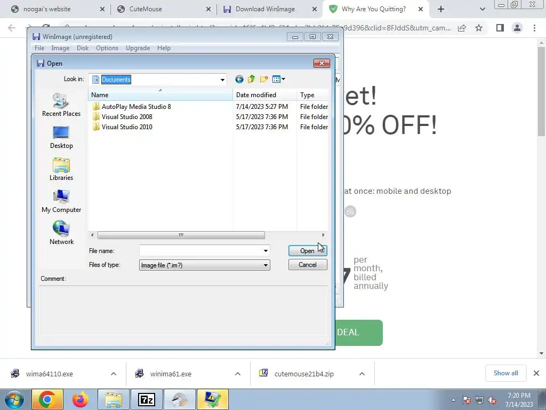Open WinImage Disk menu
The height and width of the screenshot is (410, 546).
(x=83, y=48)
